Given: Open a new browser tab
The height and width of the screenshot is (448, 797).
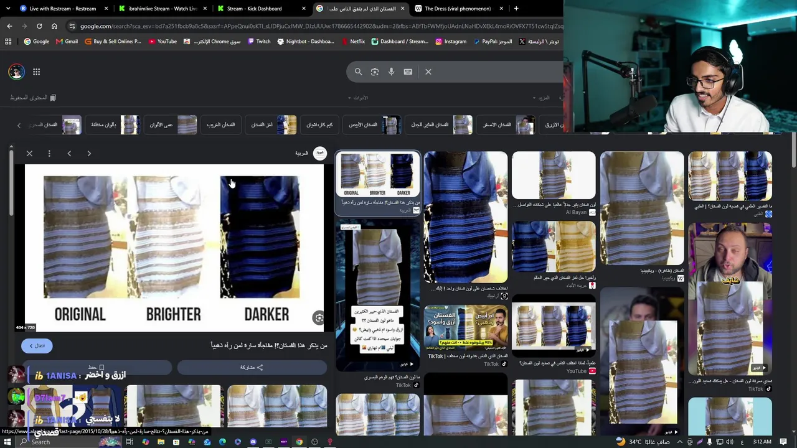Looking at the screenshot, I should [x=516, y=9].
